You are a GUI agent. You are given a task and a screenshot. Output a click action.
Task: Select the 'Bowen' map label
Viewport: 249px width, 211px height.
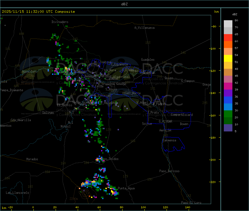pyautogui.click(x=184, y=124)
